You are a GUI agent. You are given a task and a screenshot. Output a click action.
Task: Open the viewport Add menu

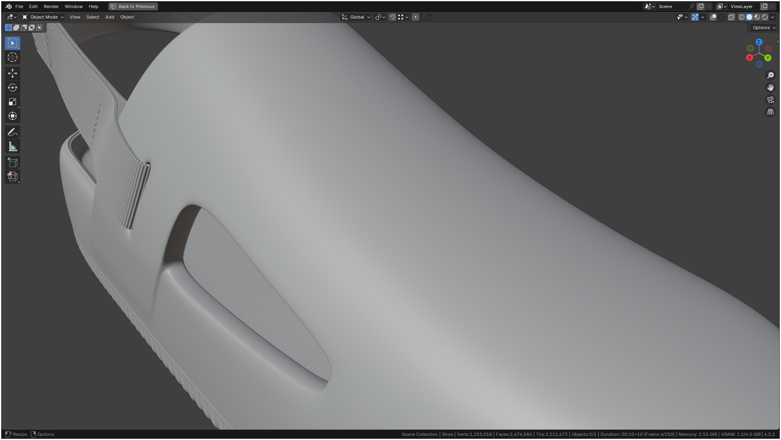pyautogui.click(x=109, y=17)
